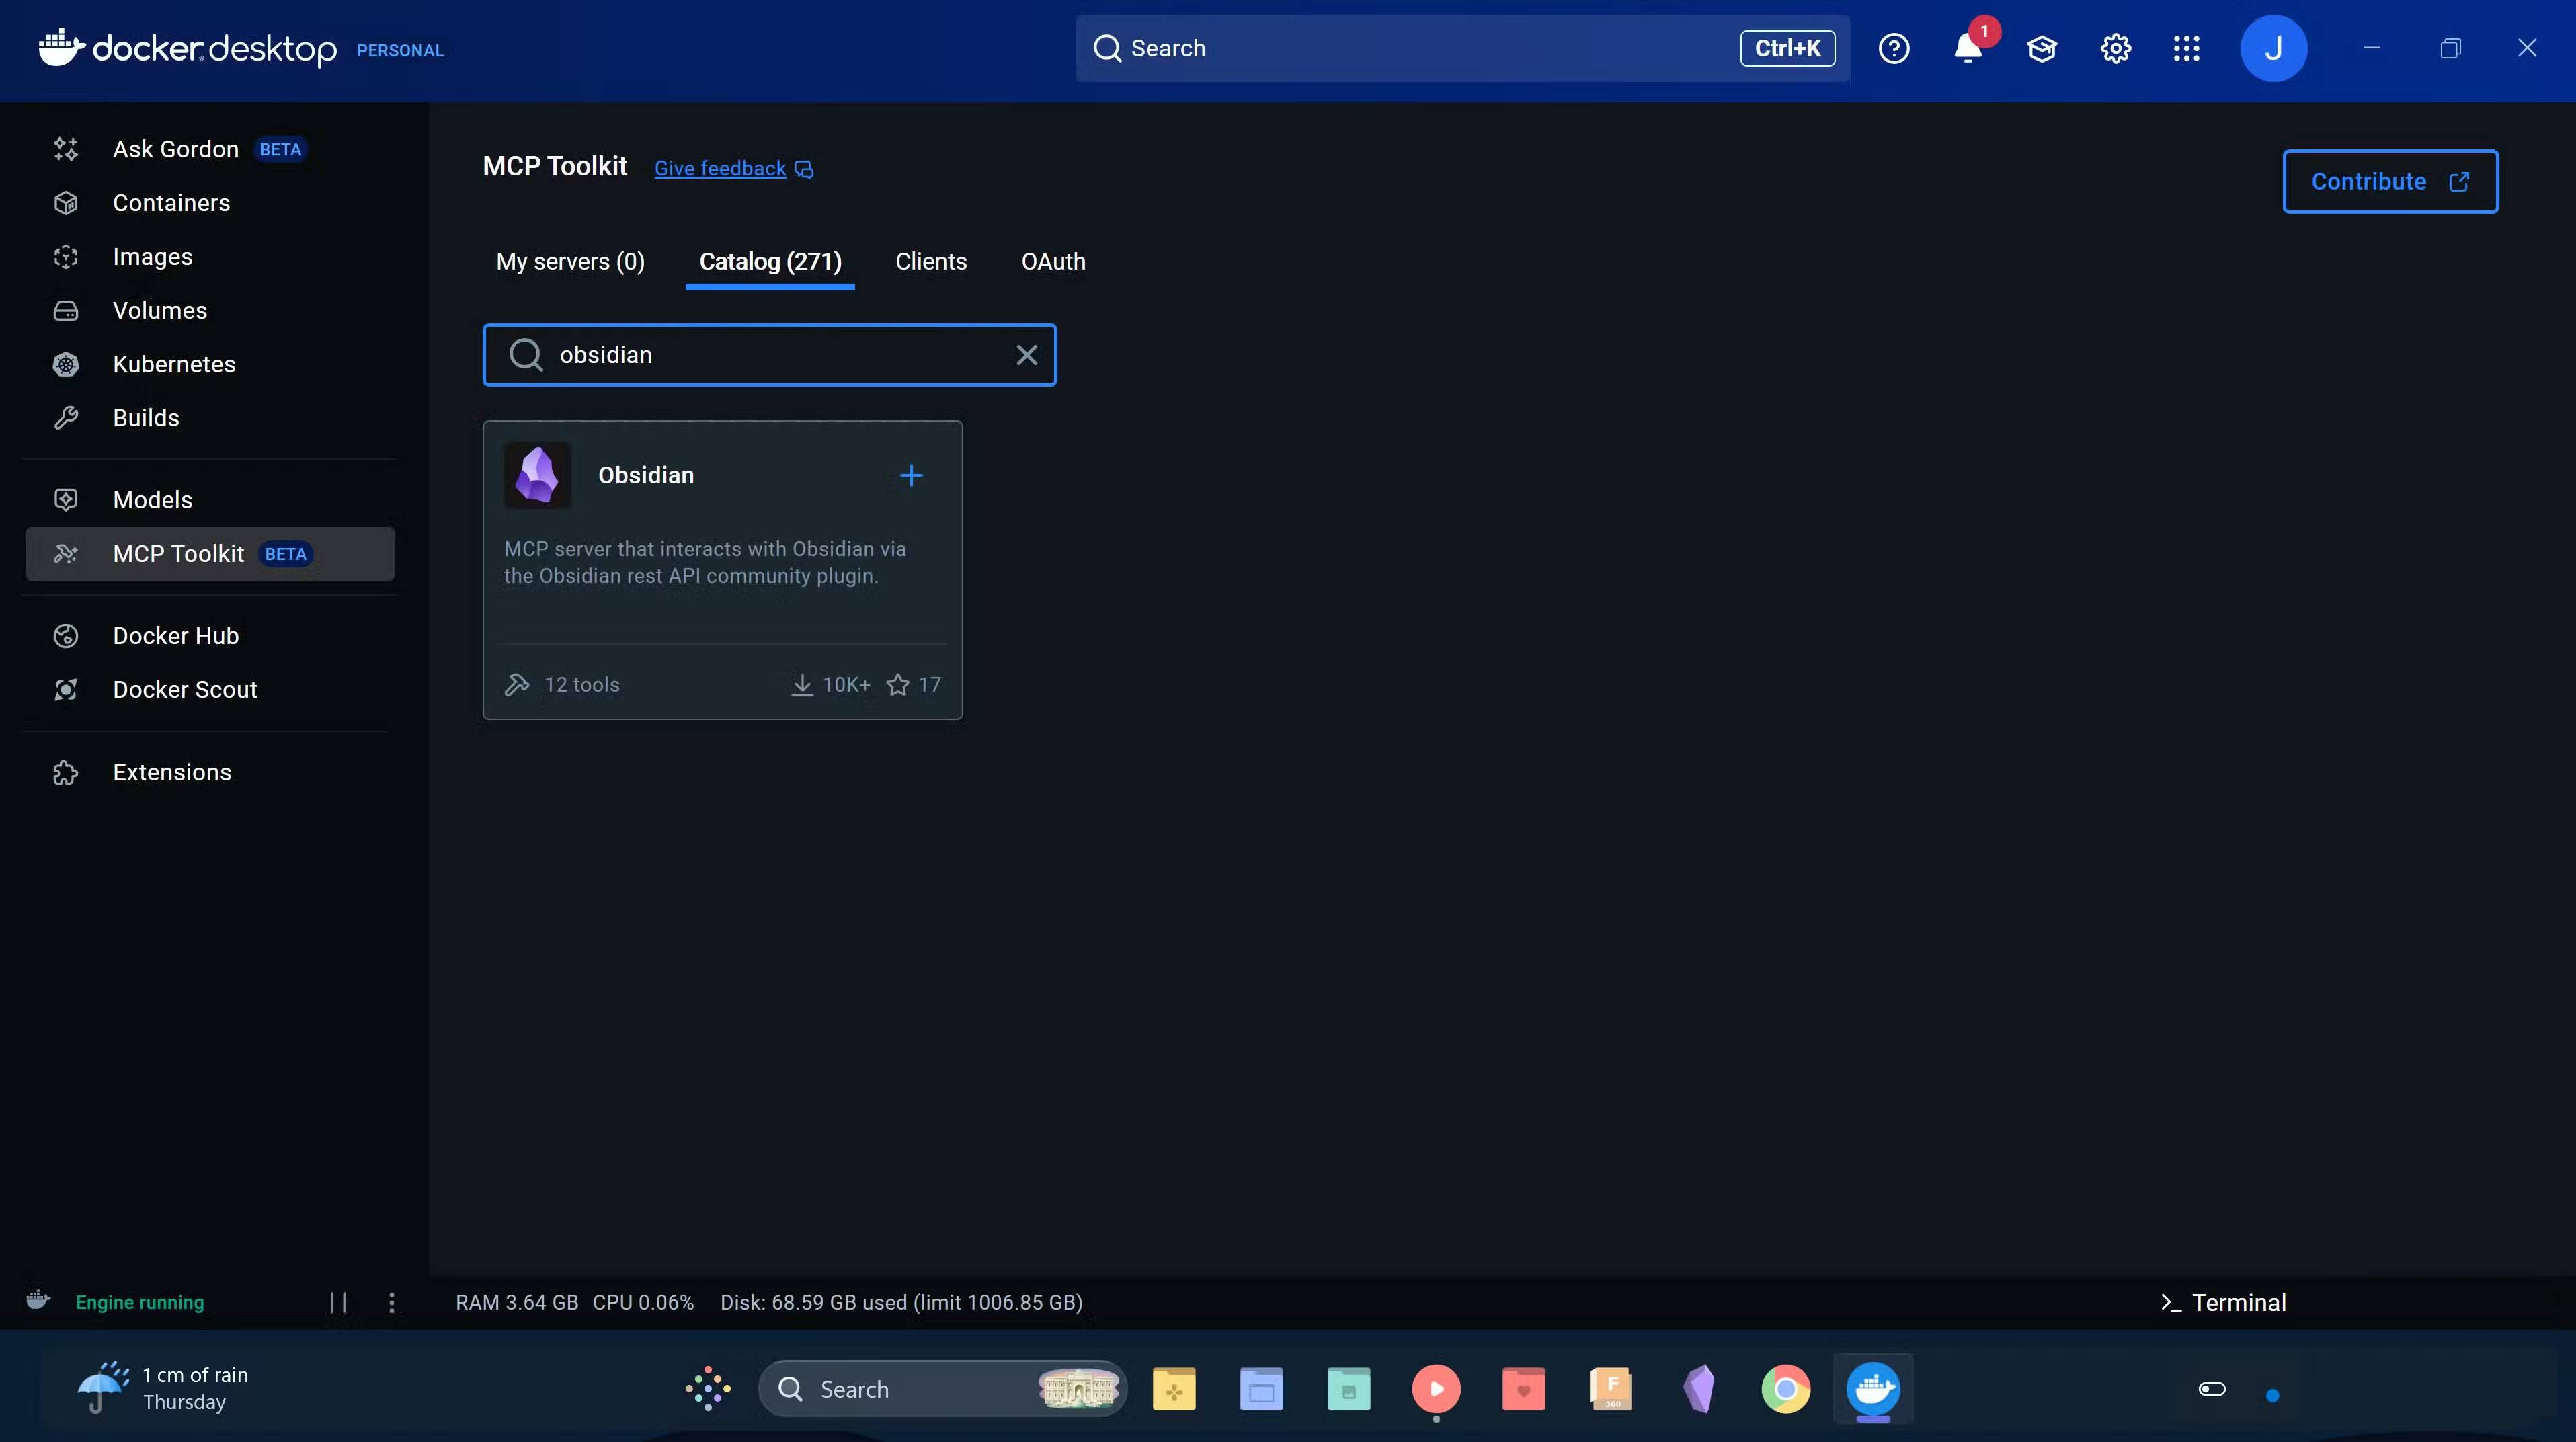Open Docker Desktop settings gear
This screenshot has height=1442, width=2576.
(2115, 48)
